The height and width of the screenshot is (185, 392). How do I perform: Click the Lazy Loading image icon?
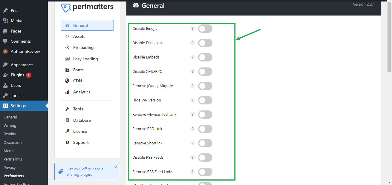[x=68, y=58]
